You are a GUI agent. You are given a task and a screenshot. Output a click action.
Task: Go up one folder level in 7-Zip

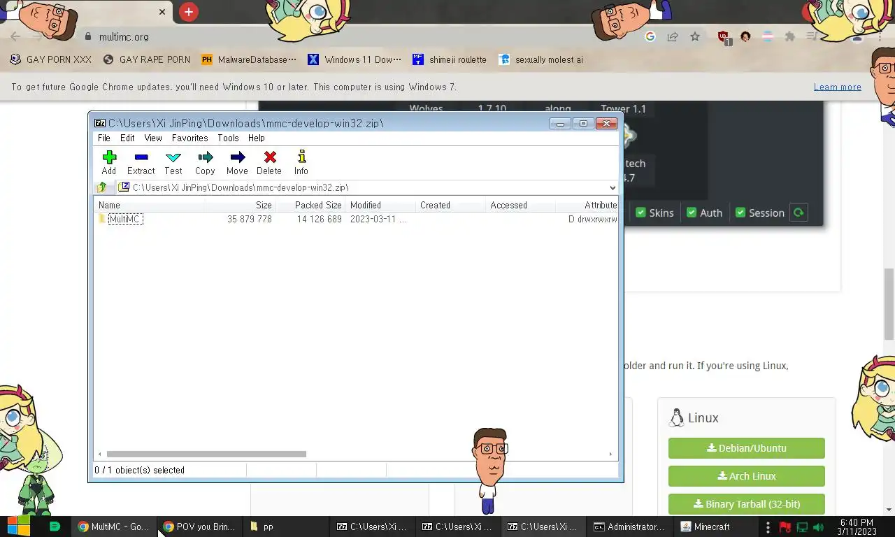pyautogui.click(x=102, y=187)
